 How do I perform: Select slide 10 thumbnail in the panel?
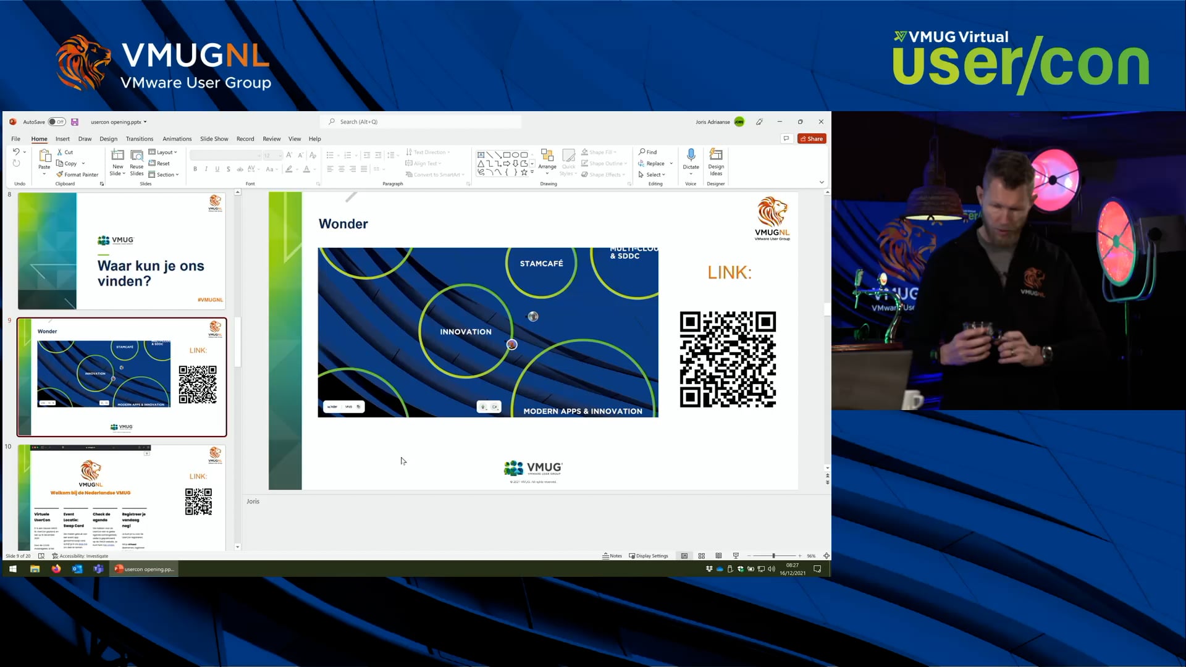point(121,497)
